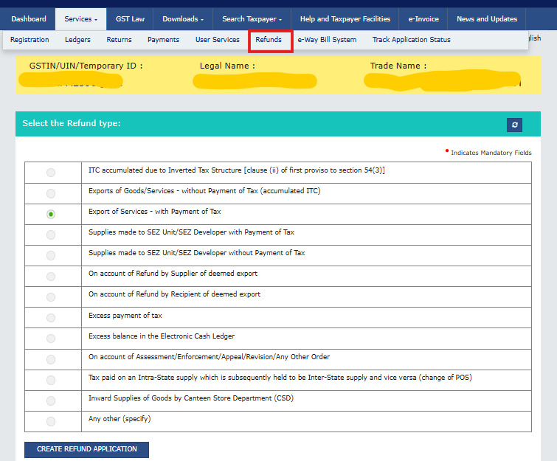
Task: Choose Supplies to SEZ with Payment of Tax
Action: [51, 235]
